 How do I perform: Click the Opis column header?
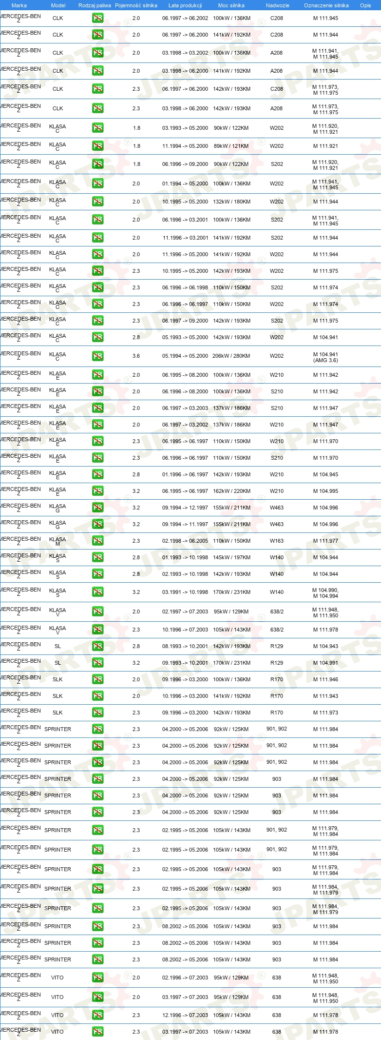click(365, 5)
